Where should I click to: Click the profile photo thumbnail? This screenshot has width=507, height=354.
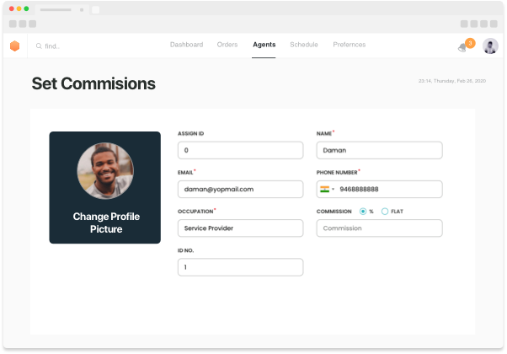pos(105,171)
